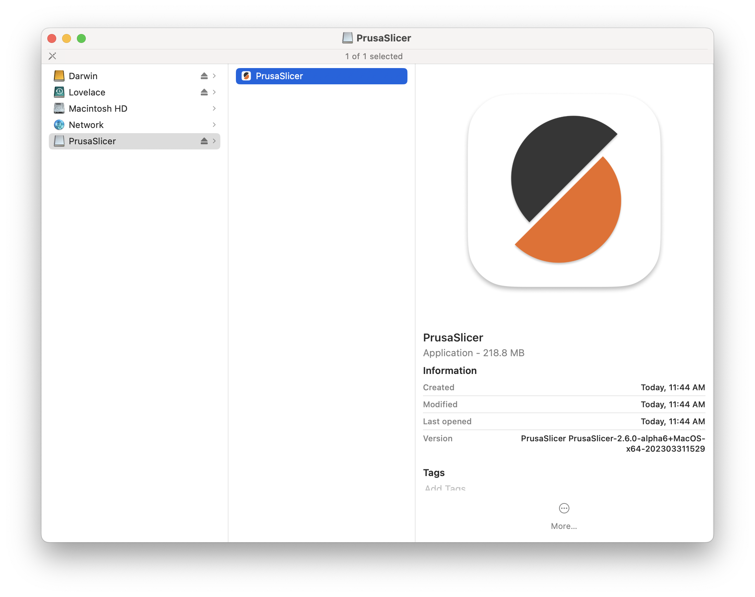This screenshot has width=755, height=597.
Task: Click the Darwin drive icon
Action: point(59,76)
